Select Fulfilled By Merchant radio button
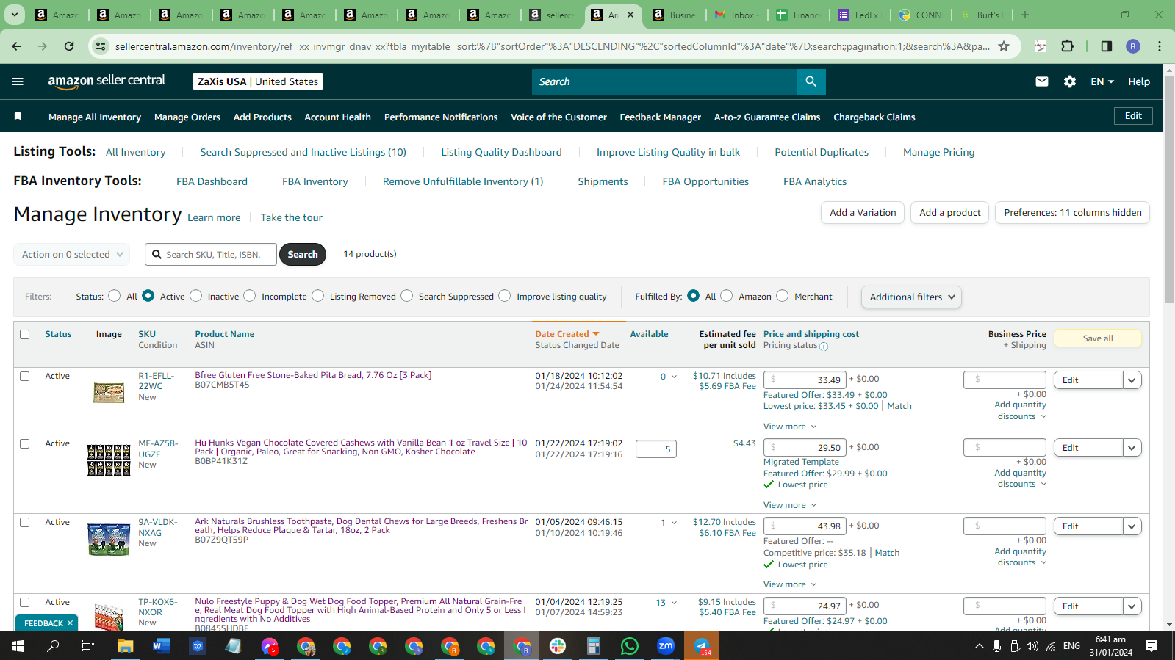 point(783,296)
